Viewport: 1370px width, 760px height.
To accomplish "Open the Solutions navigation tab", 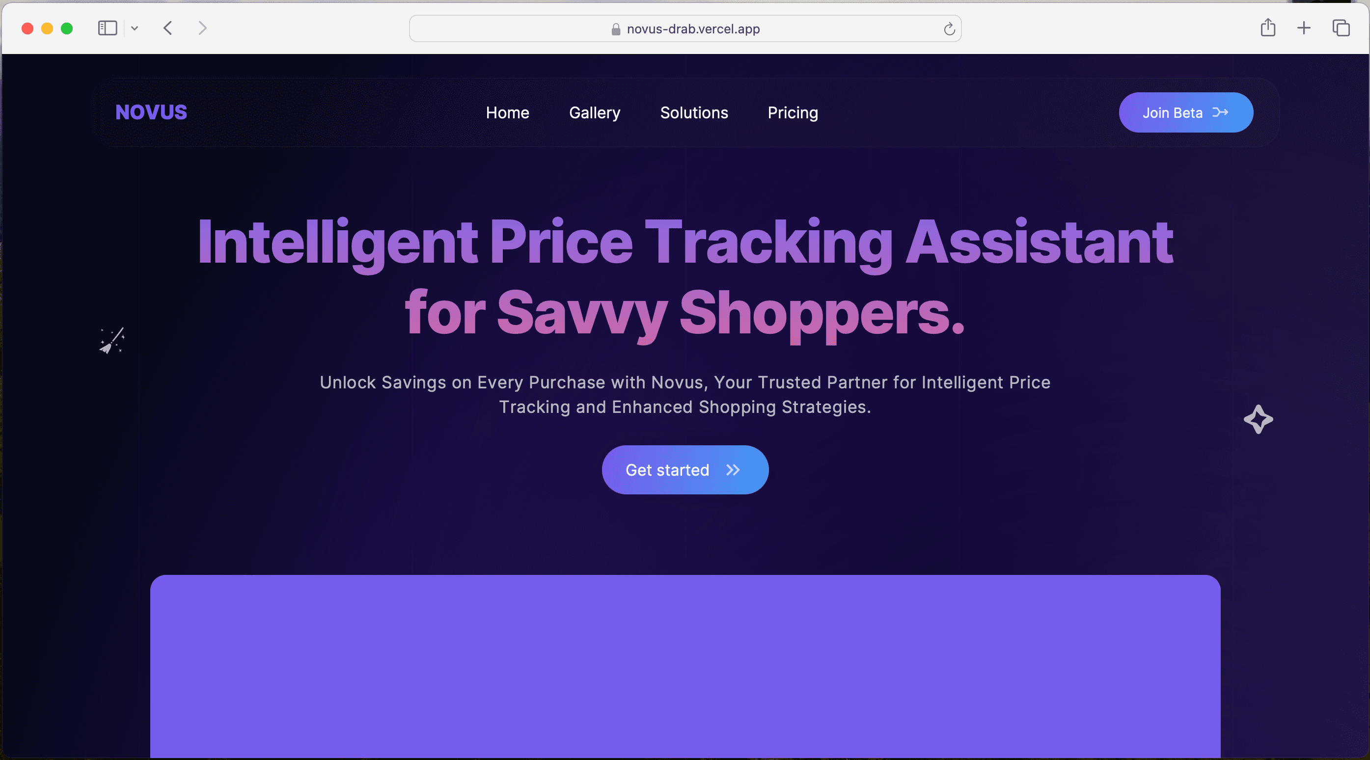I will pos(693,112).
